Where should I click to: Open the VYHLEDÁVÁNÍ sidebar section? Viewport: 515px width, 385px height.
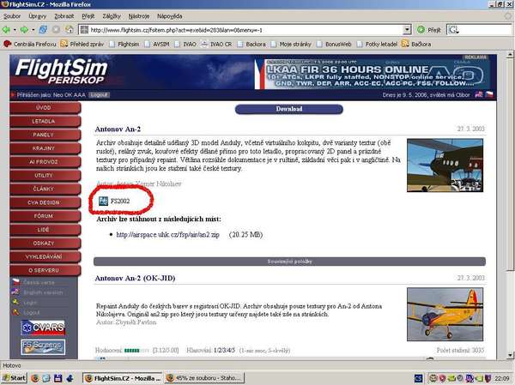[45, 256]
